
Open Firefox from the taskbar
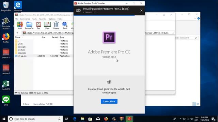(x=106, y=119)
